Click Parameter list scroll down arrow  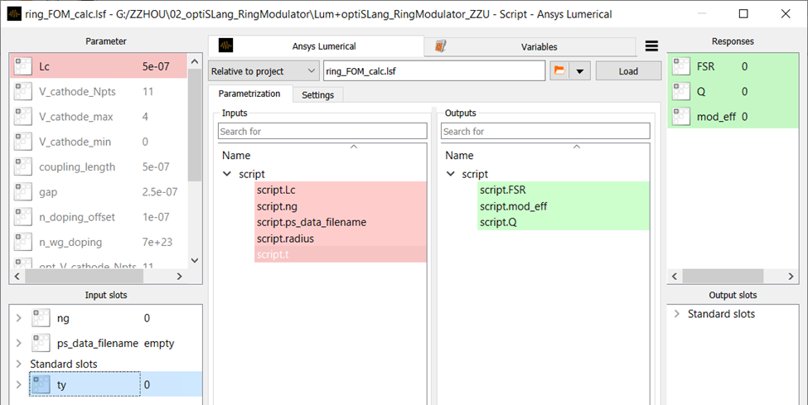click(x=194, y=260)
